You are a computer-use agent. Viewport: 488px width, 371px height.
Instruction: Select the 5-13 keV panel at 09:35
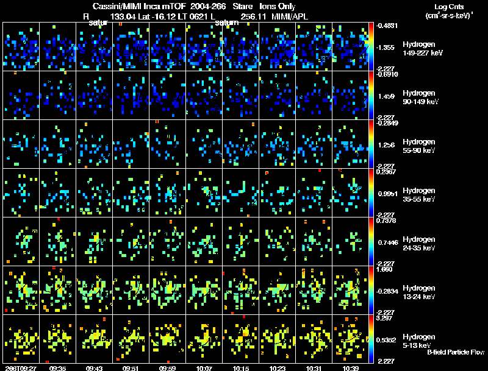[x=57, y=339]
